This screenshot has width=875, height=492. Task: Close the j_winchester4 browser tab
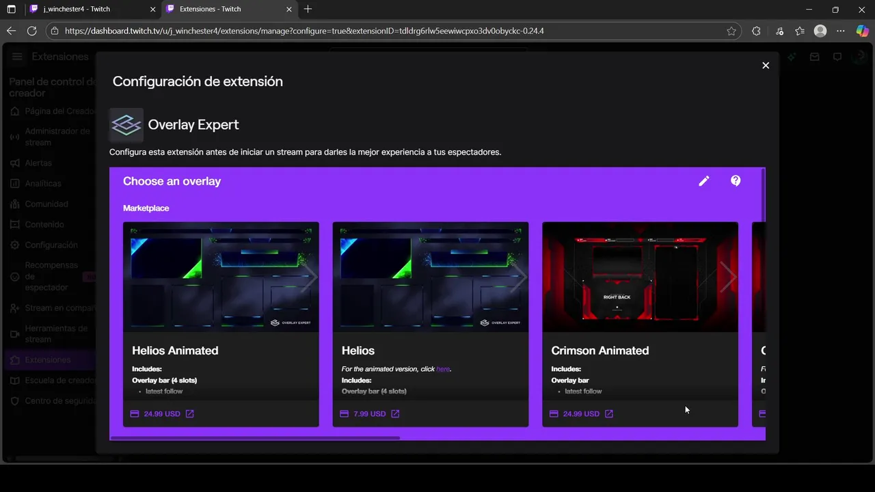[x=152, y=10]
